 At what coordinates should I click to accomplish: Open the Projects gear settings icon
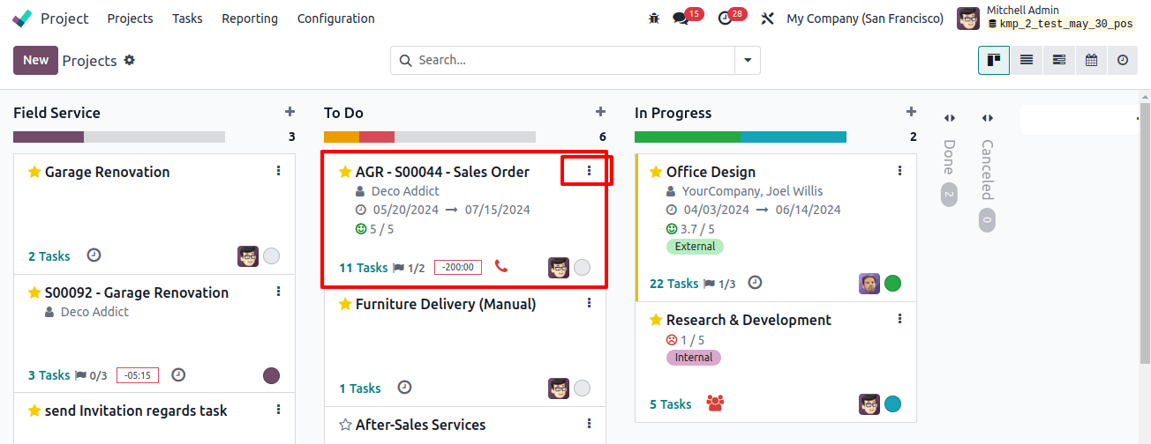point(130,60)
